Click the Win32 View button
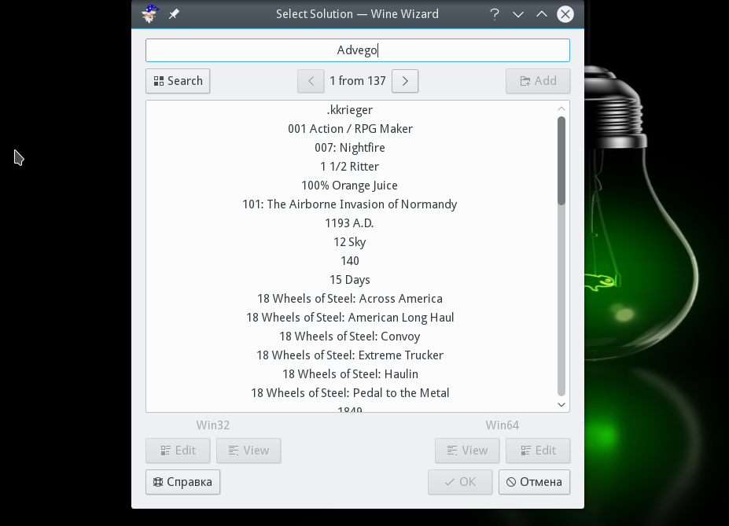 click(249, 451)
